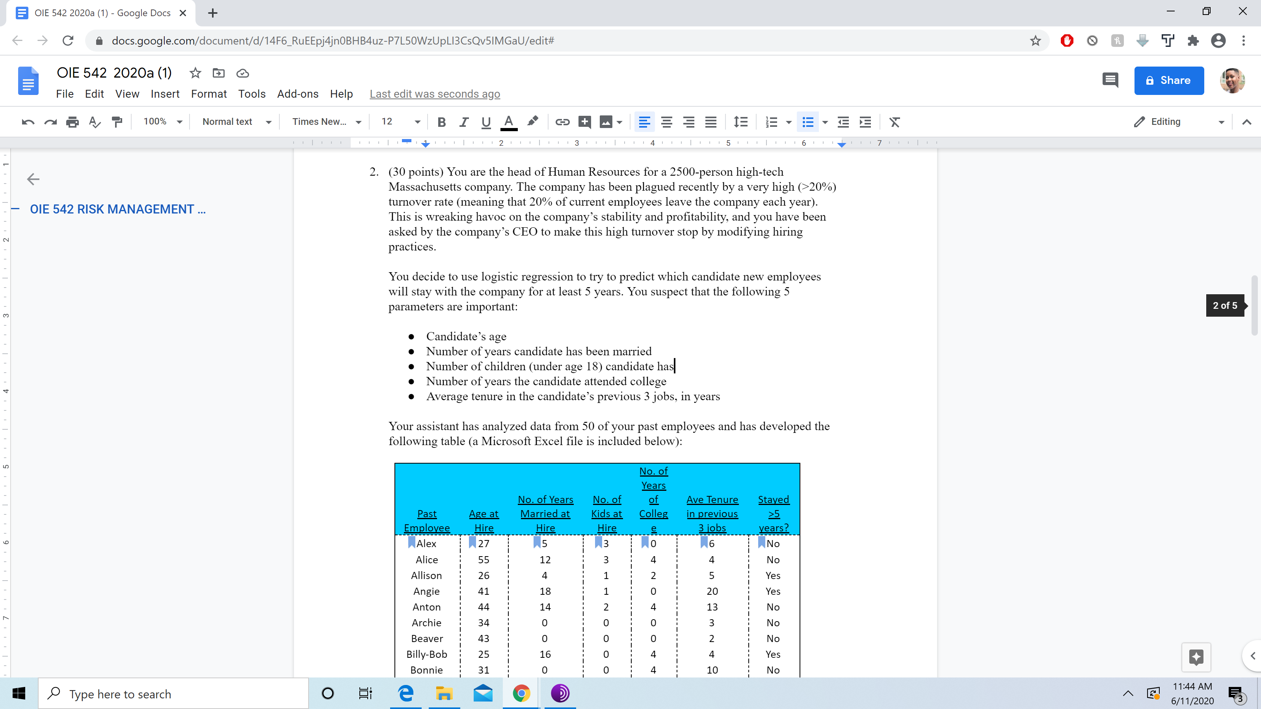
Task: Insert a link using toolbar icon
Action: (x=562, y=122)
